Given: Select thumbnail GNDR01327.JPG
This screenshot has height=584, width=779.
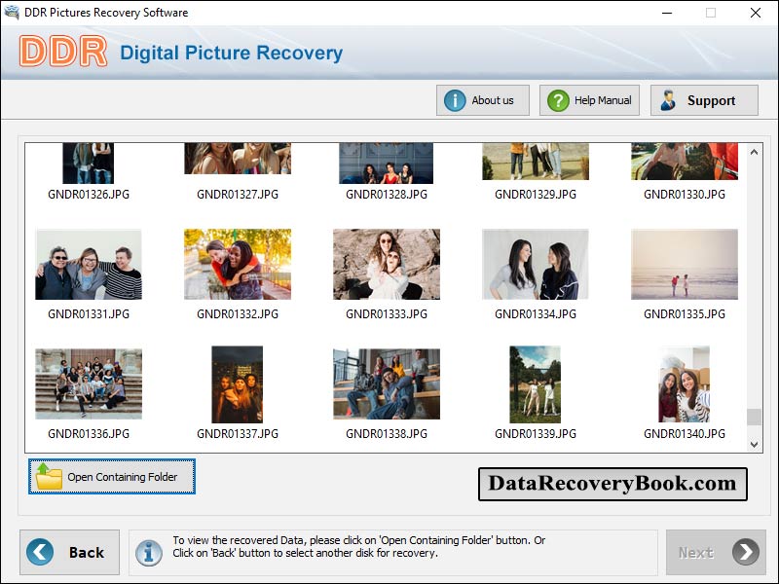Looking at the screenshot, I should pyautogui.click(x=237, y=161).
